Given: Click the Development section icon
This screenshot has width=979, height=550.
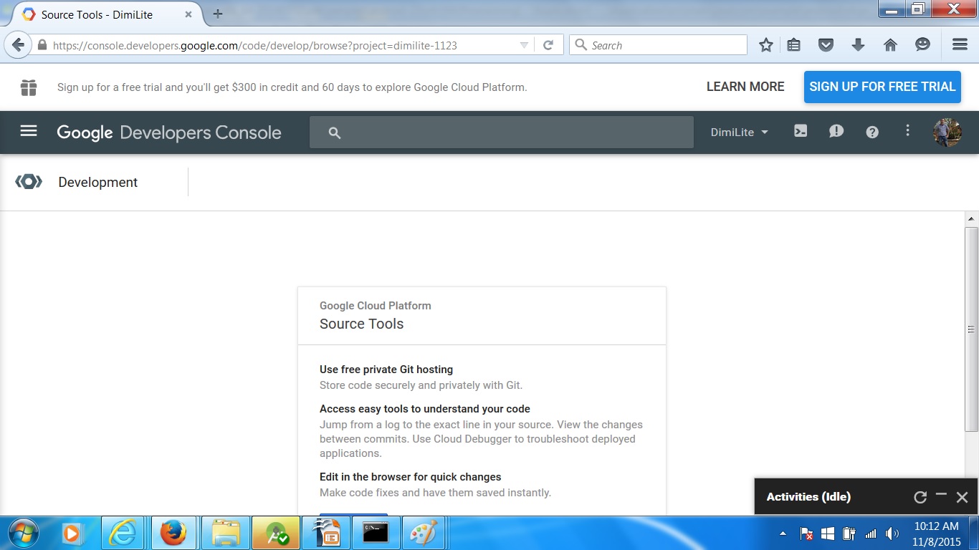Looking at the screenshot, I should pyautogui.click(x=29, y=182).
